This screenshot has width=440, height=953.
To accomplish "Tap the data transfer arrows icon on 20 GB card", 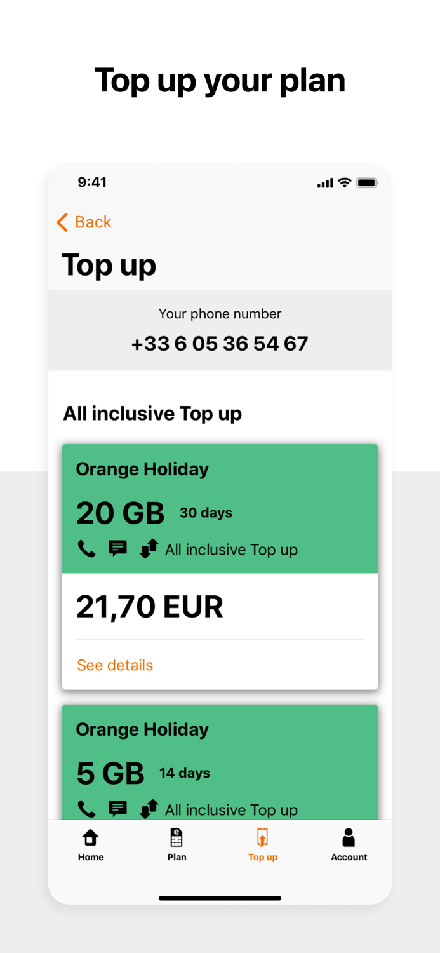I will [149, 549].
